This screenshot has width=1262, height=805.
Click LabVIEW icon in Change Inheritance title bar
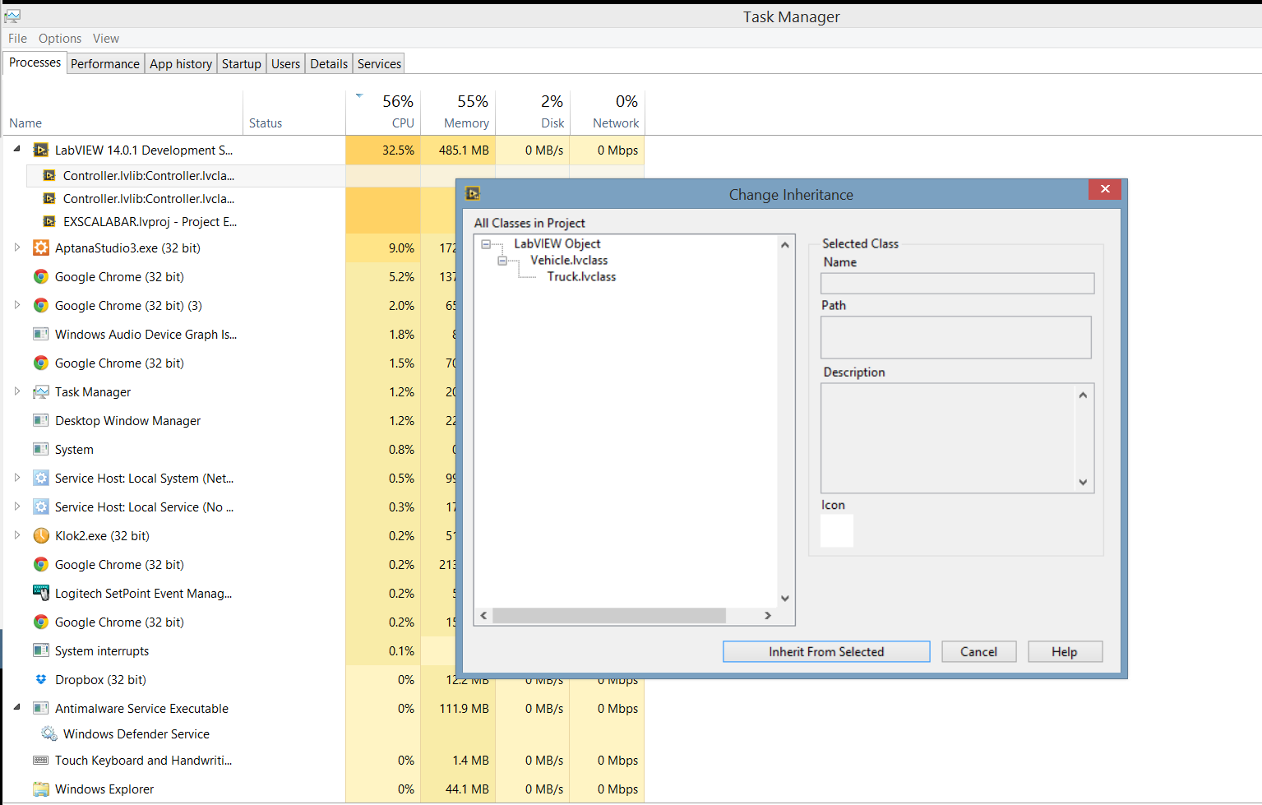click(473, 194)
